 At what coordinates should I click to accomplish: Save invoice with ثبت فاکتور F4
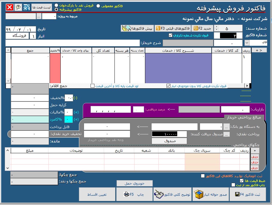250,195
